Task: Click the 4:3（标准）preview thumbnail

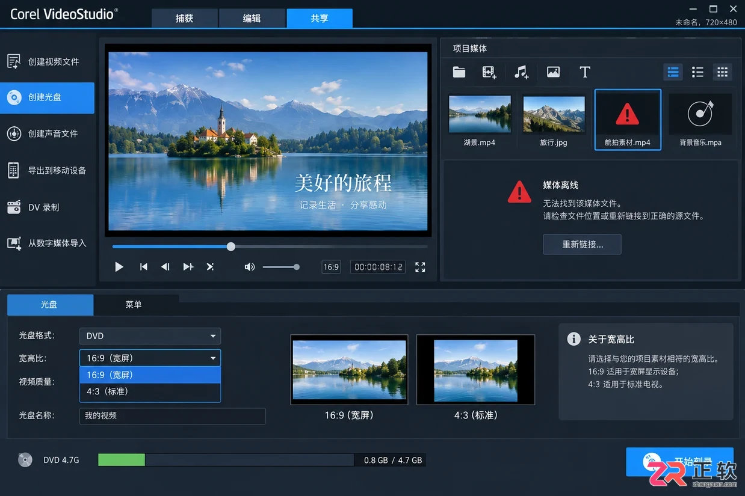Action: (x=475, y=369)
